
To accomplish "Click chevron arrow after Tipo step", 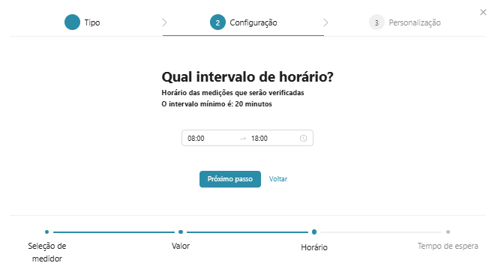I will pos(164,22).
